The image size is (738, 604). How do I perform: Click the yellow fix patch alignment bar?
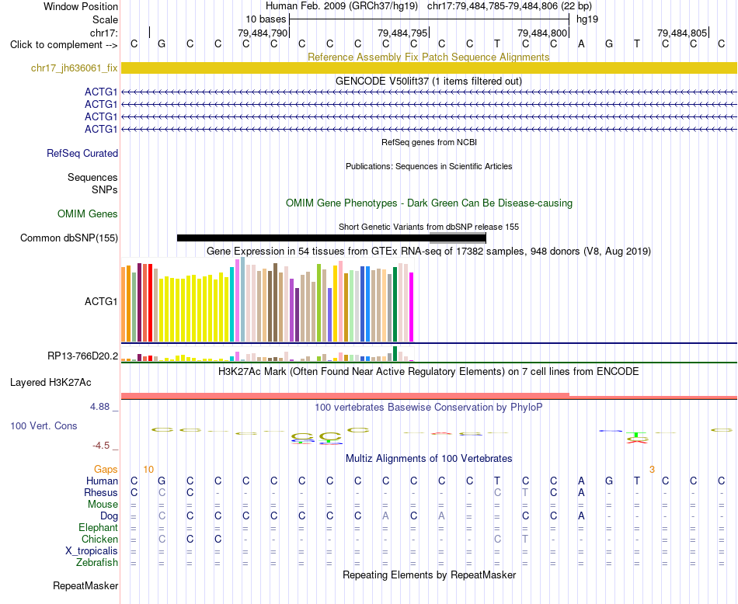tap(429, 68)
